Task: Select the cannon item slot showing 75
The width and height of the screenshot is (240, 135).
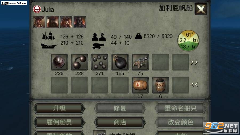Action: pyautogui.click(x=140, y=62)
